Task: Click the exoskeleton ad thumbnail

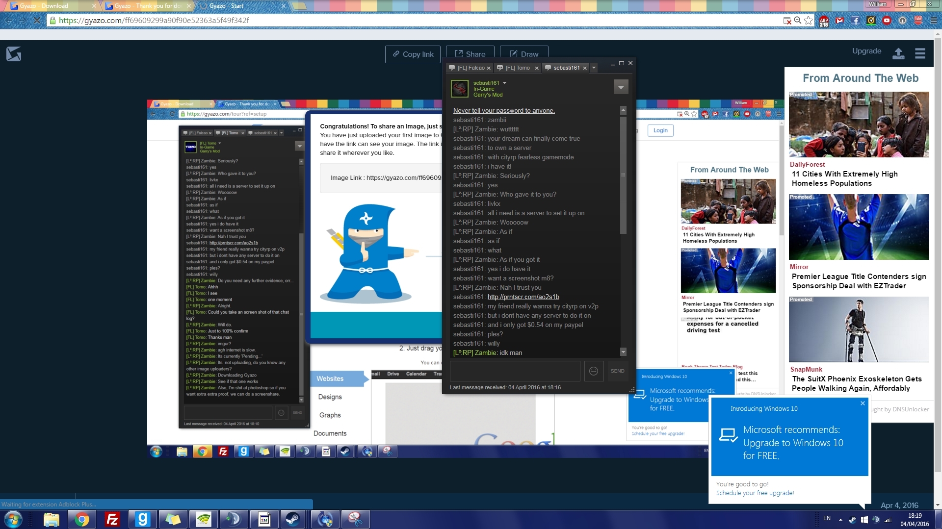Action: 859,329
